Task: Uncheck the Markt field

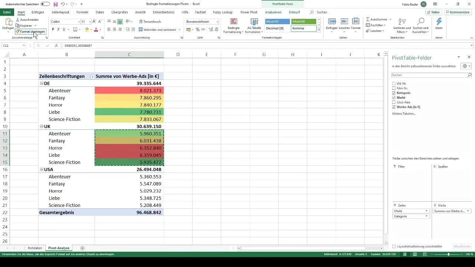Action: [394, 98]
